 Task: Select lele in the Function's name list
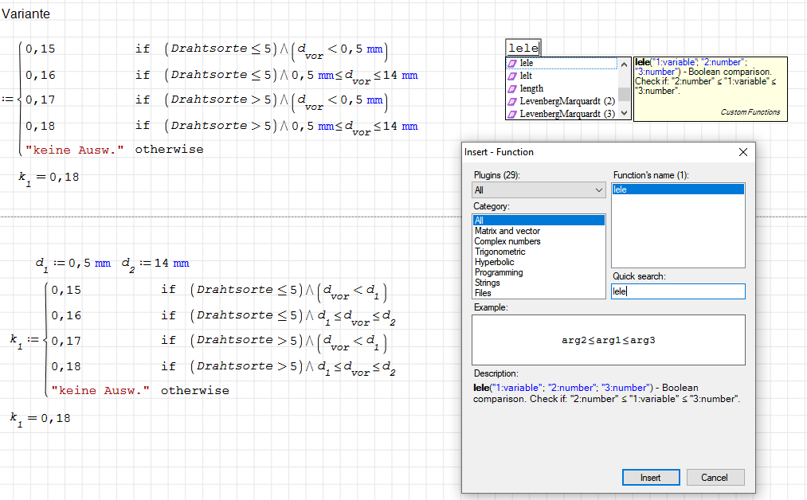pyautogui.click(x=621, y=189)
